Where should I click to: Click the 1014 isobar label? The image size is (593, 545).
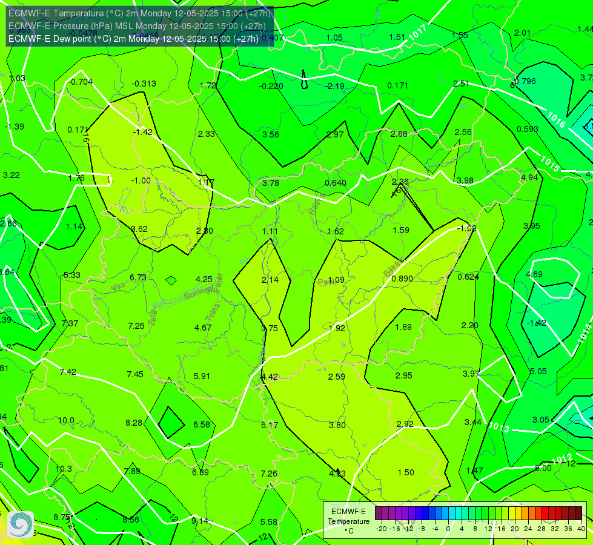(585, 334)
